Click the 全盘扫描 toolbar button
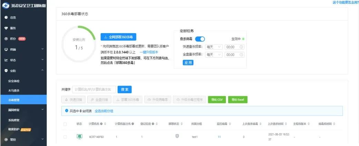The width and height of the screenshot is (359, 146). (99, 99)
